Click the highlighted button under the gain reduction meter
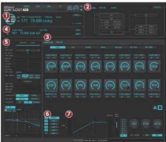 124,135
